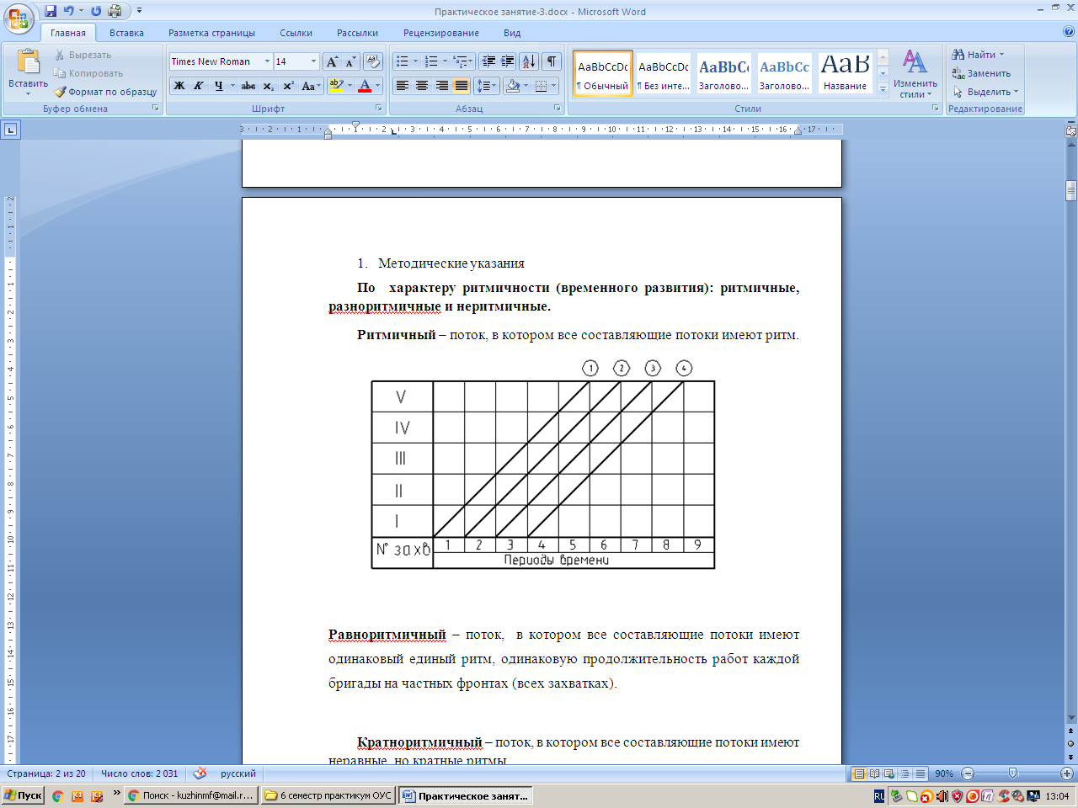Click the Заменить button
Viewport: 1078px width, 808px height.
pos(981,73)
